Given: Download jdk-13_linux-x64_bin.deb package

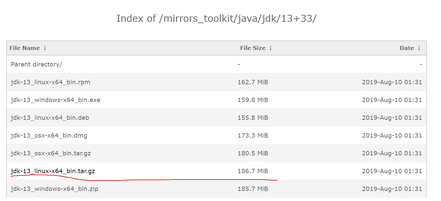Looking at the screenshot, I should tap(50, 117).
